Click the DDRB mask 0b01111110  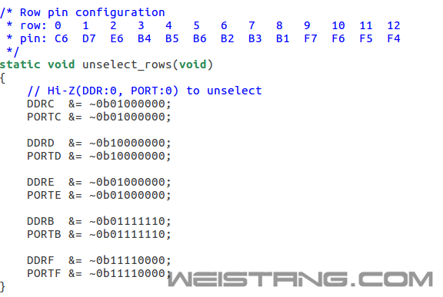pos(131,221)
